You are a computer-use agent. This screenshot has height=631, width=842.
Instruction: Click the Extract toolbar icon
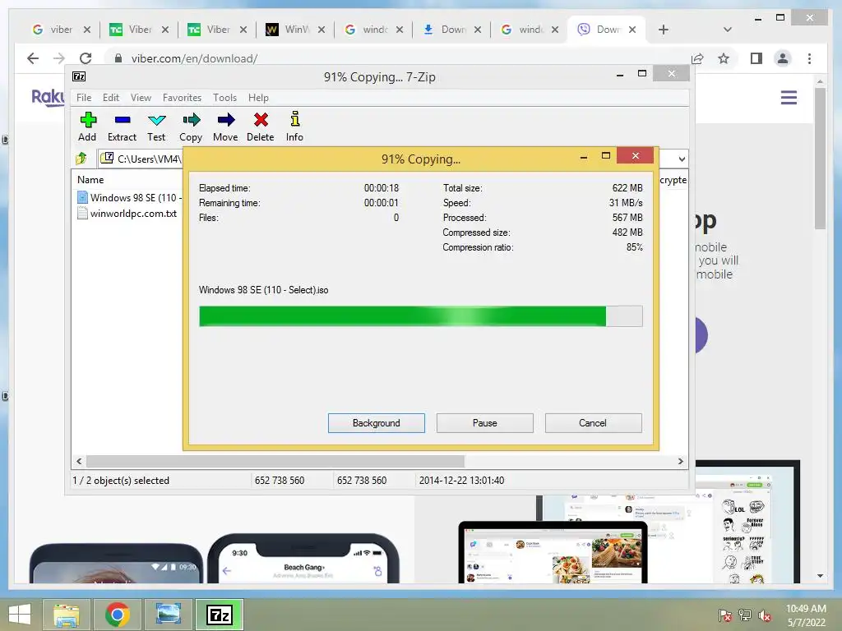pos(122,127)
